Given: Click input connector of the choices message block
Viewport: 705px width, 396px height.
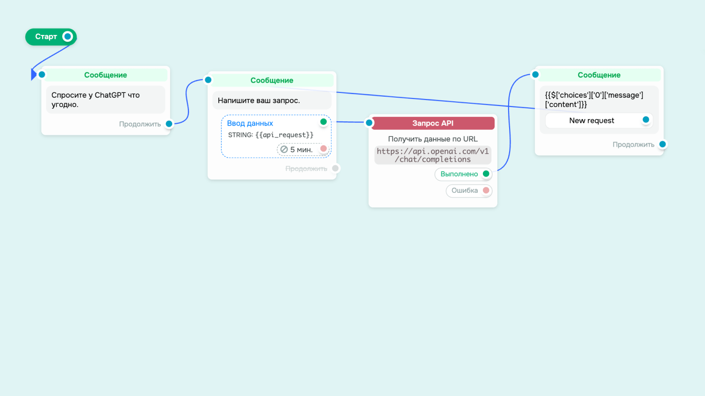Looking at the screenshot, I should [536, 74].
